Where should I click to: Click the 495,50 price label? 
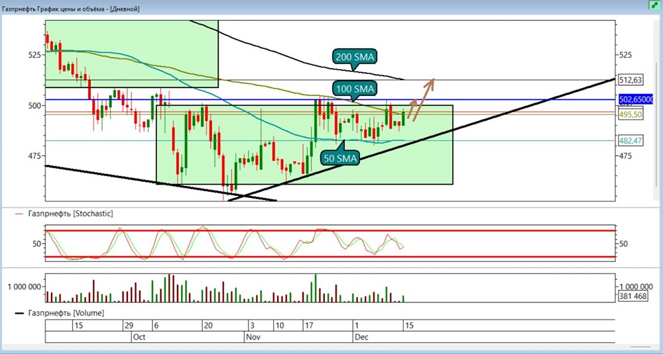point(631,114)
